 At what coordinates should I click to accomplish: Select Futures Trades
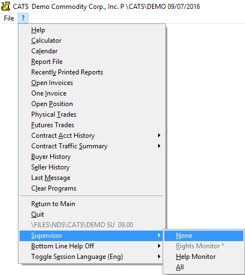coord(92,125)
